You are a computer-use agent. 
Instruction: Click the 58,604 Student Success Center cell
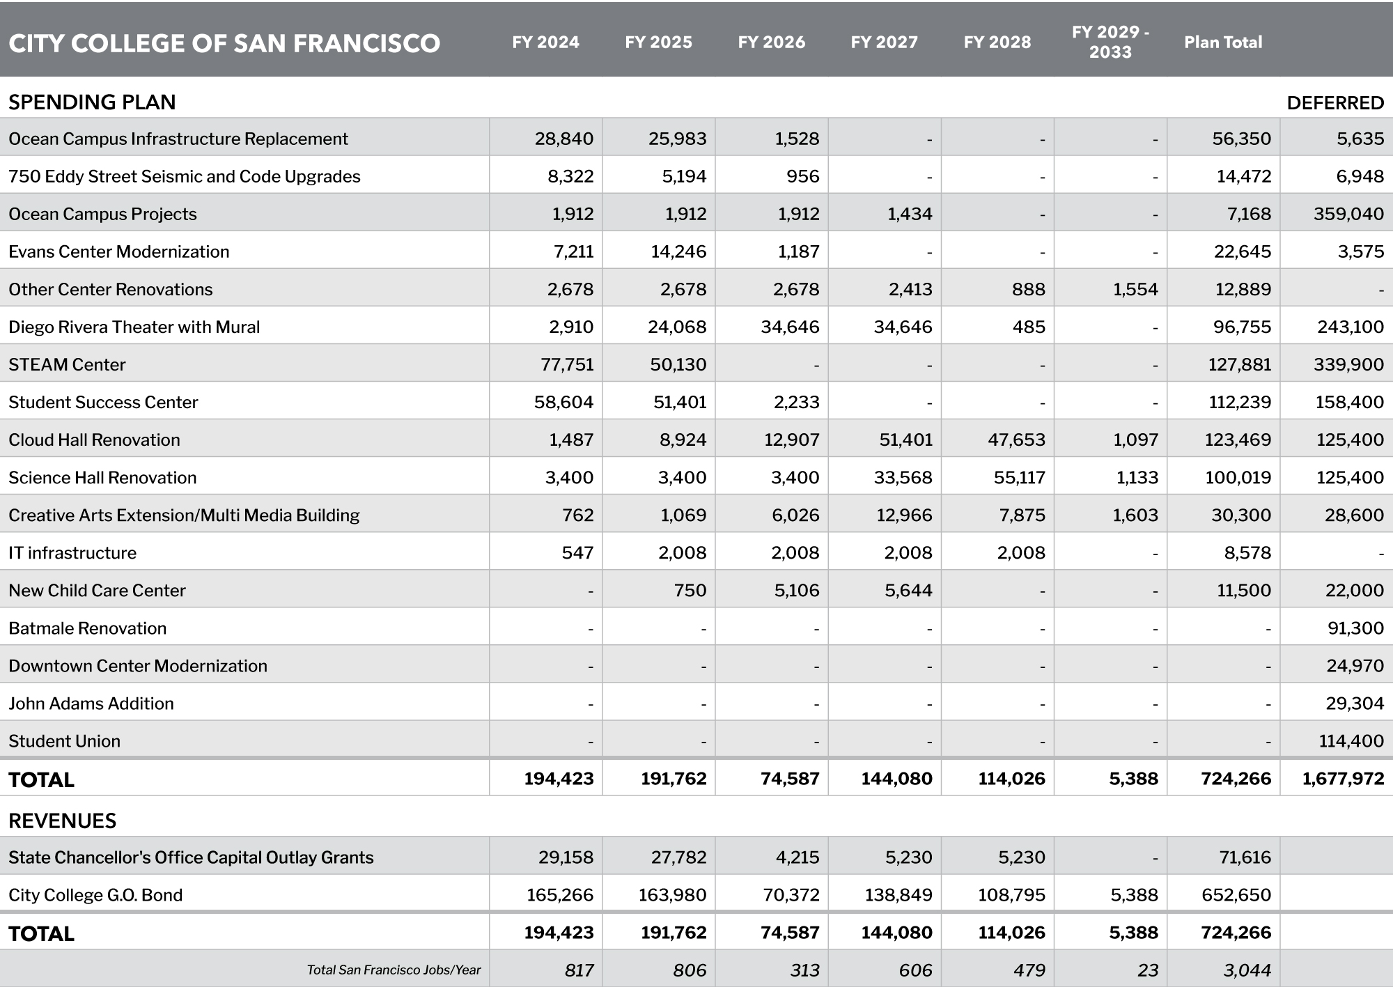point(564,402)
